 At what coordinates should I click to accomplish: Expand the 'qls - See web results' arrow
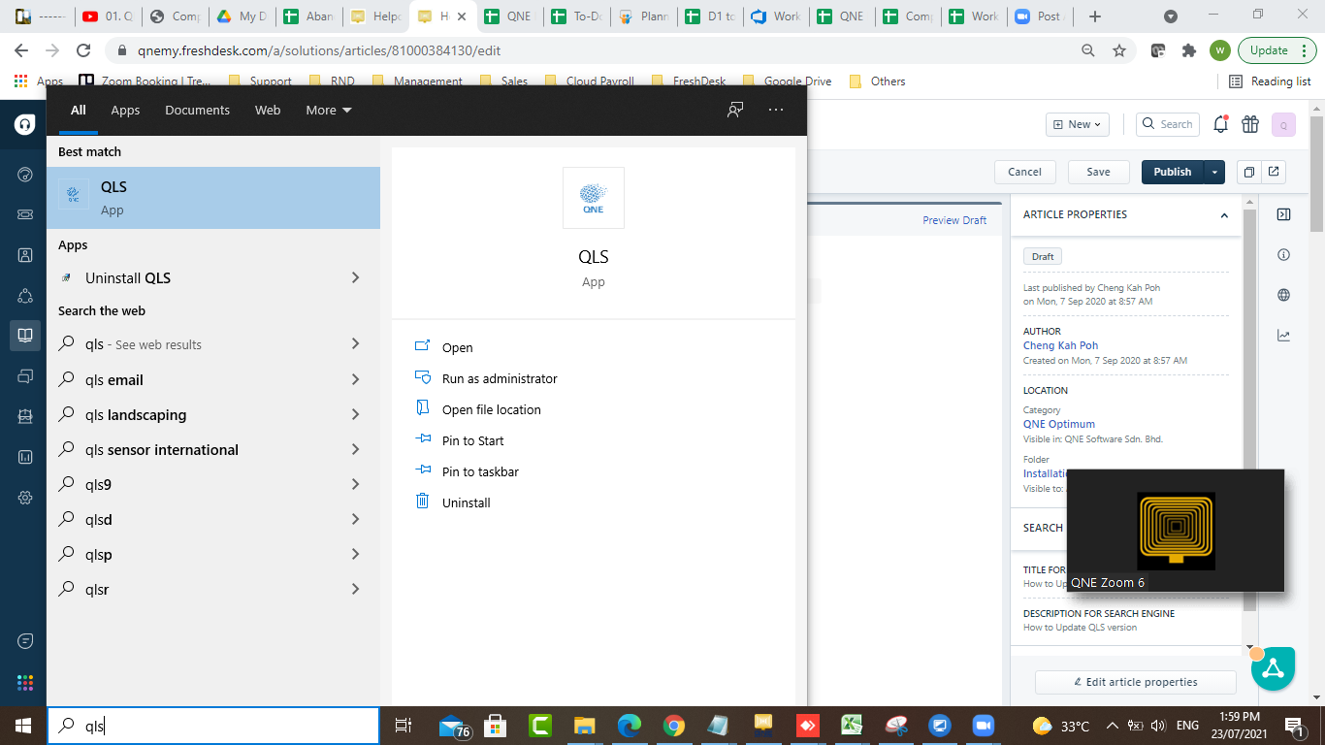click(355, 343)
